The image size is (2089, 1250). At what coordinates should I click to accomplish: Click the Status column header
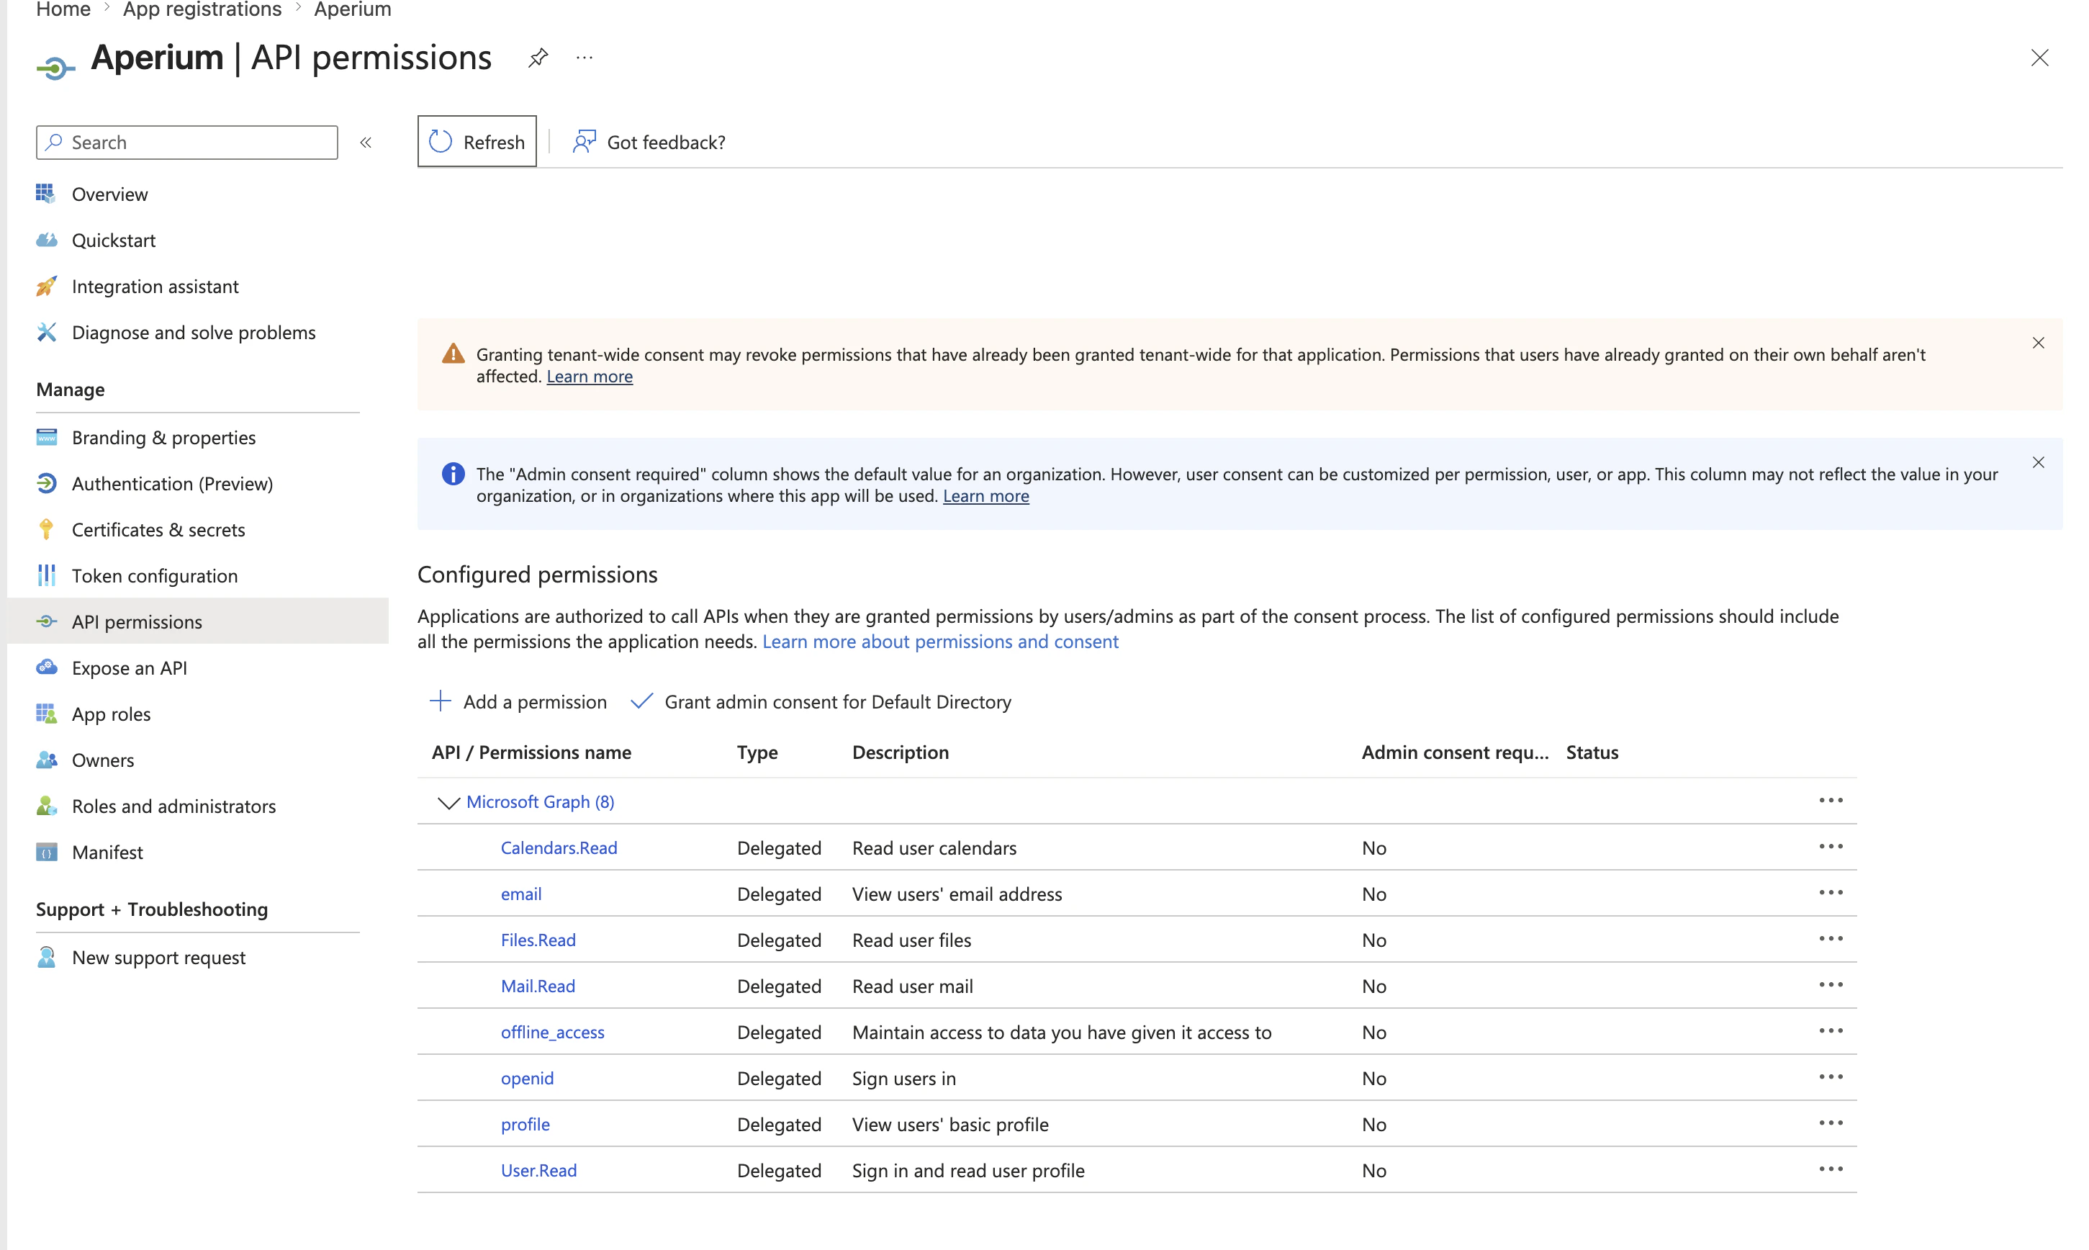click(1592, 752)
